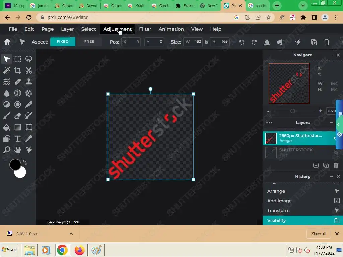This screenshot has height=257, width=343.
Task: Toggle the size lock between W and H
Action: pos(206,42)
